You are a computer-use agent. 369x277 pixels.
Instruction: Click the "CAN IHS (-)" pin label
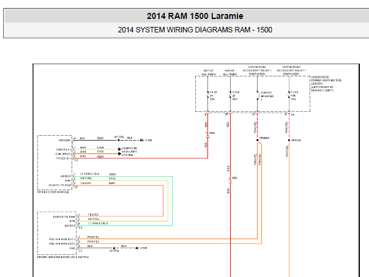[63, 150]
